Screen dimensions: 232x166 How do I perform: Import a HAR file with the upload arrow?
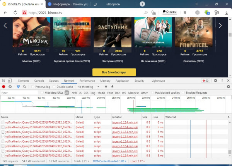[106, 87]
